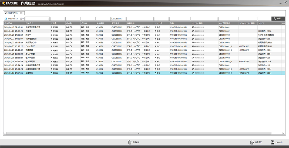289x148 pixels.
Task: Close the 作業履歴 window
Action: (x=285, y=2)
